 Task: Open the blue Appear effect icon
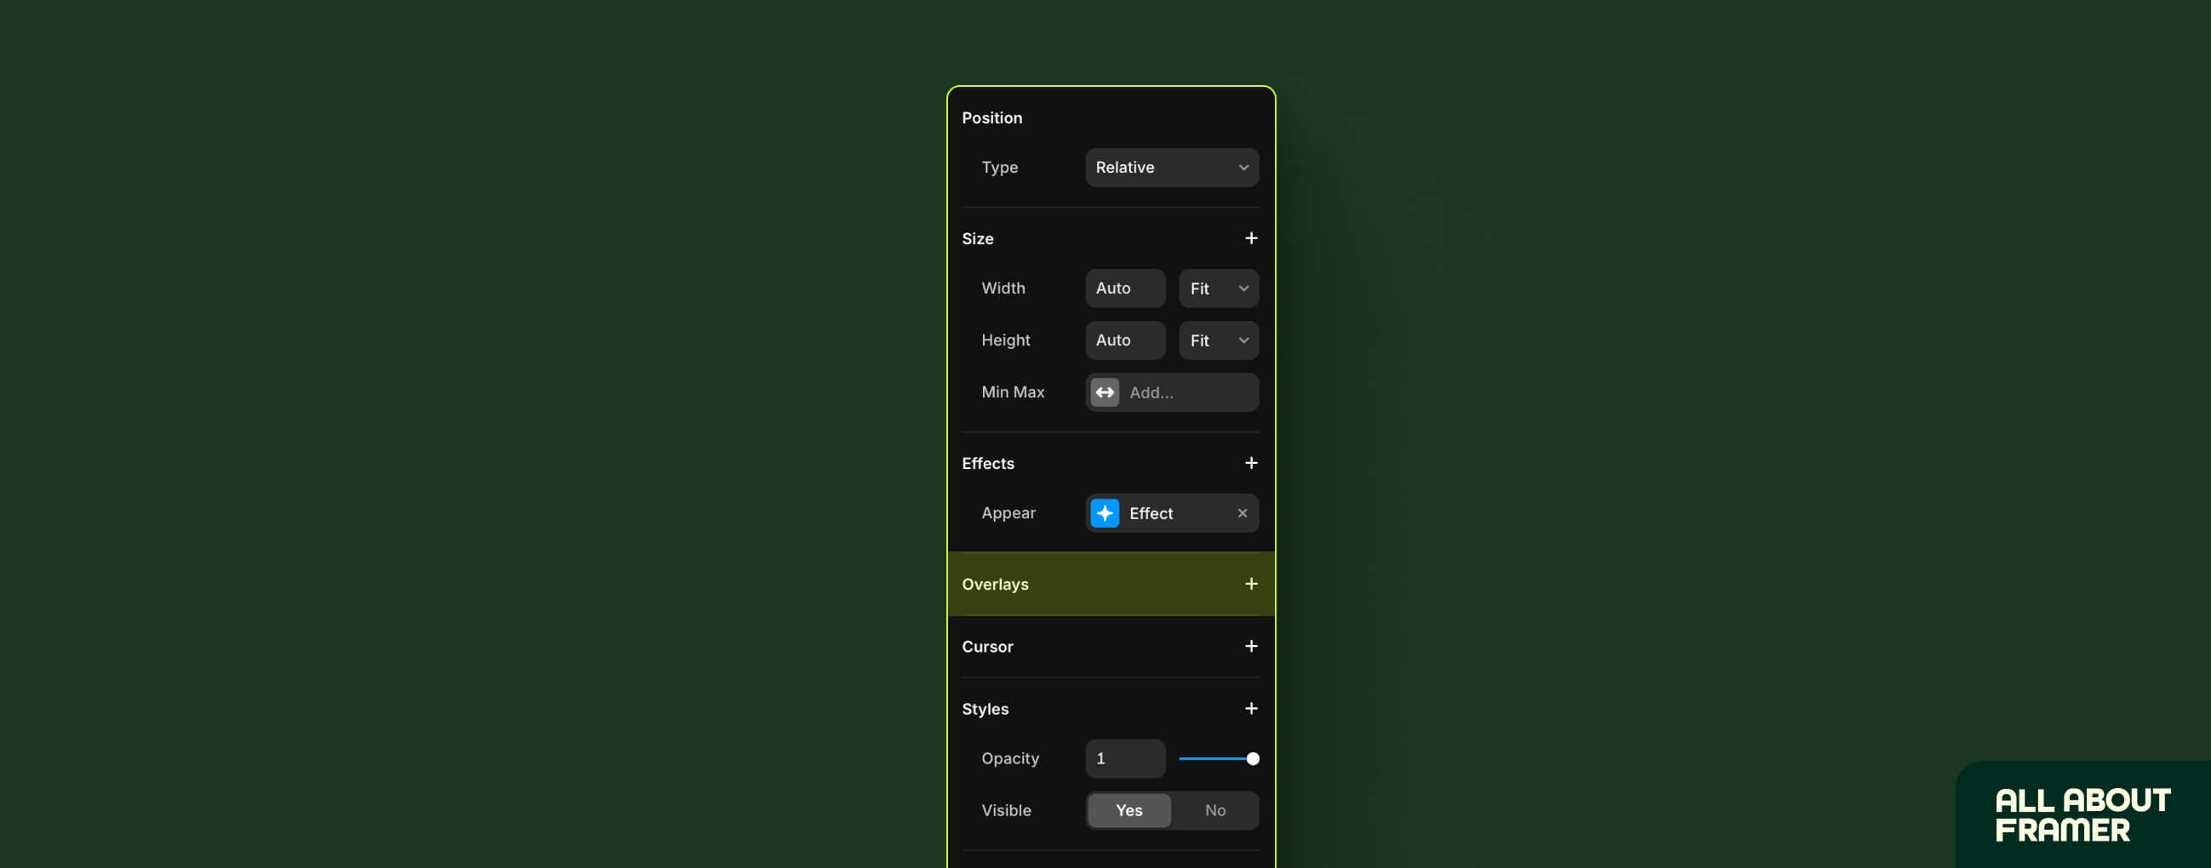pyautogui.click(x=1105, y=512)
